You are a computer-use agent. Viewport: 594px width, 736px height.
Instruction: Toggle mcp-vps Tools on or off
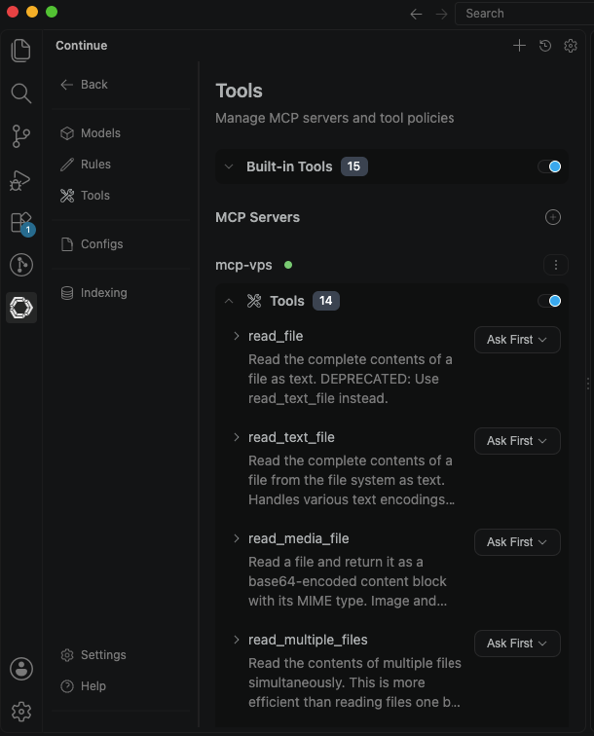[x=549, y=301]
